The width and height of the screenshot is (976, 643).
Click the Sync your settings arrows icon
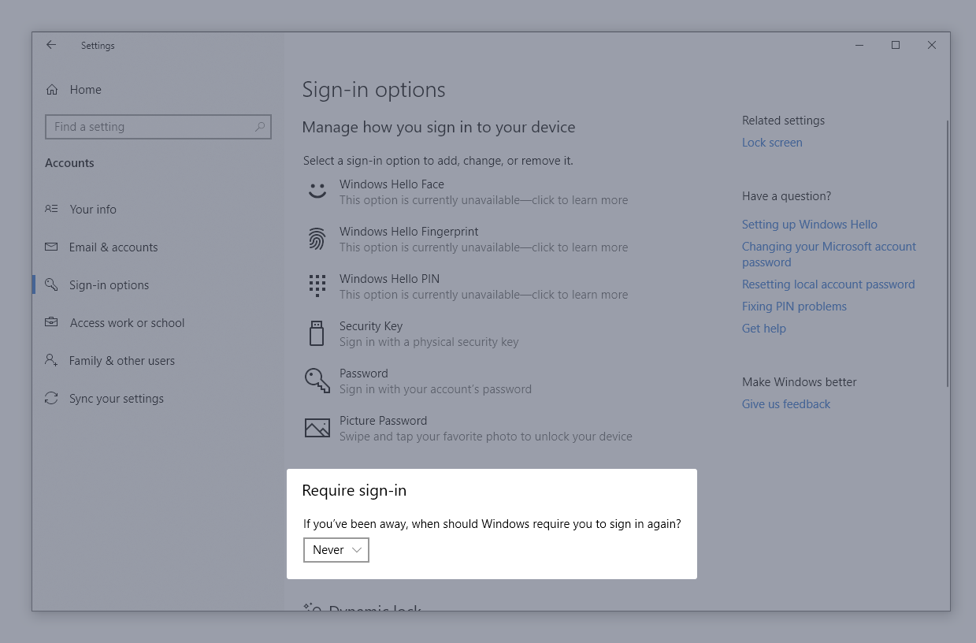pos(52,398)
